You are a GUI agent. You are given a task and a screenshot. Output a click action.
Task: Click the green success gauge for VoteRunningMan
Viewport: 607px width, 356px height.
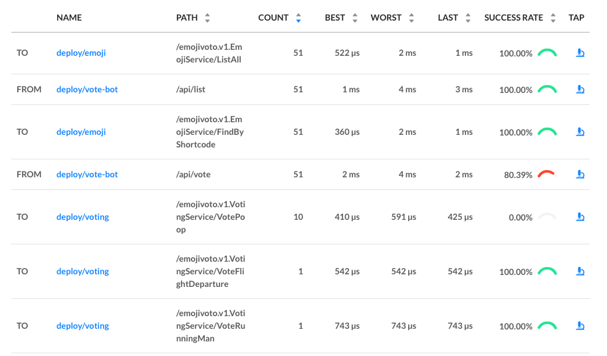546,325
